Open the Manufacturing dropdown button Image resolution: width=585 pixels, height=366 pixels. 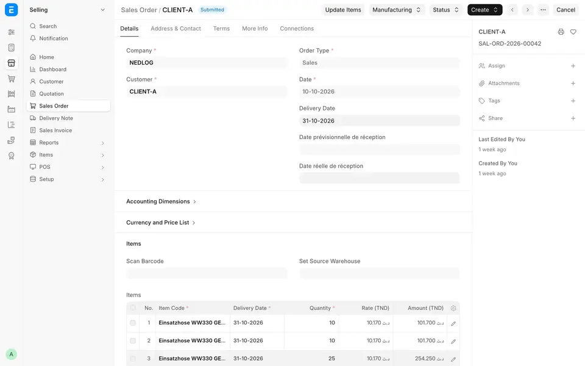pos(396,10)
